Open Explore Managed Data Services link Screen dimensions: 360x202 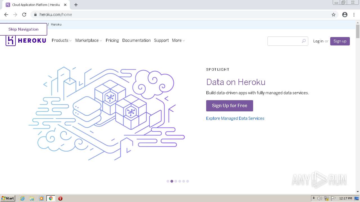(x=235, y=118)
